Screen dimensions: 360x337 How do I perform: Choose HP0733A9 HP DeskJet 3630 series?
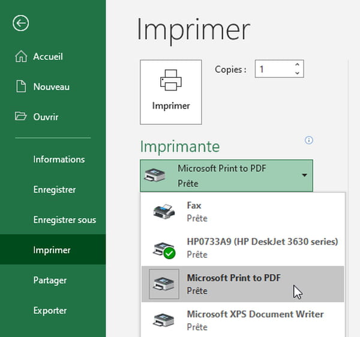pos(243,248)
